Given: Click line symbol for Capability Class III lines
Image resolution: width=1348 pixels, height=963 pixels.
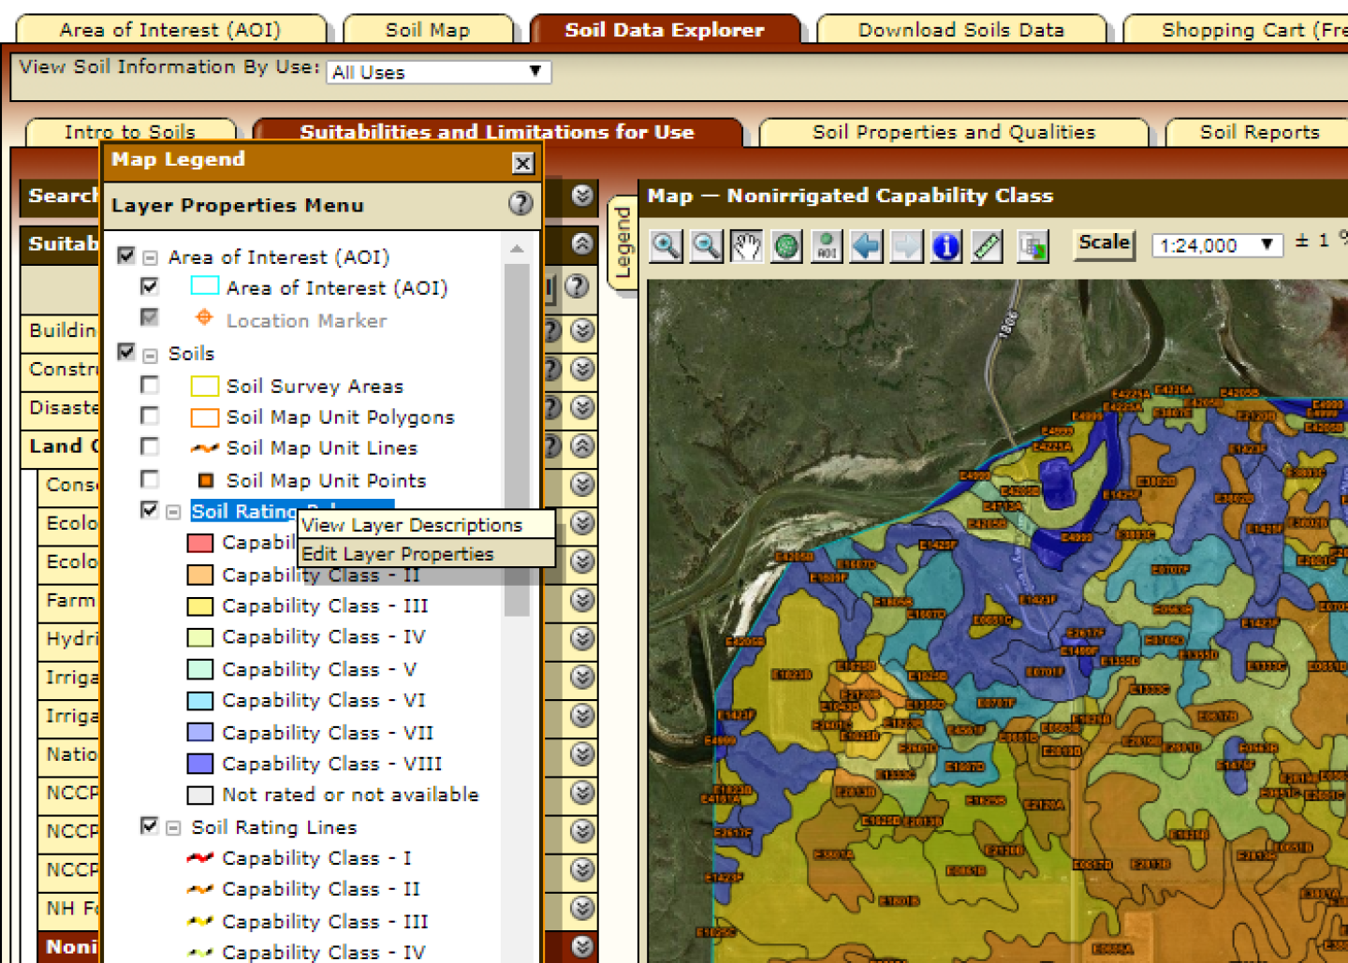Looking at the screenshot, I should pos(200,921).
